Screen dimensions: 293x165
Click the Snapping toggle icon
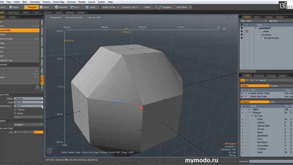tap(160, 7)
